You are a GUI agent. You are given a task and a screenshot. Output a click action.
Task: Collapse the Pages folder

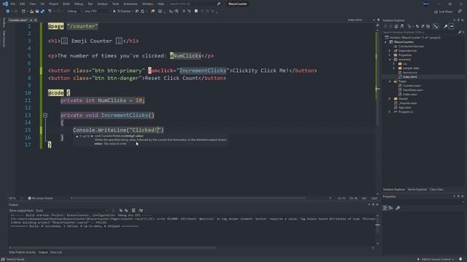[390, 81]
